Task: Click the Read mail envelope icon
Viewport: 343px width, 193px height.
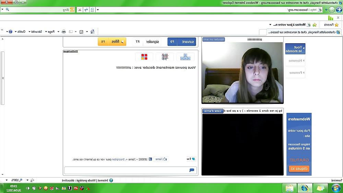Action: [x=71, y=32]
